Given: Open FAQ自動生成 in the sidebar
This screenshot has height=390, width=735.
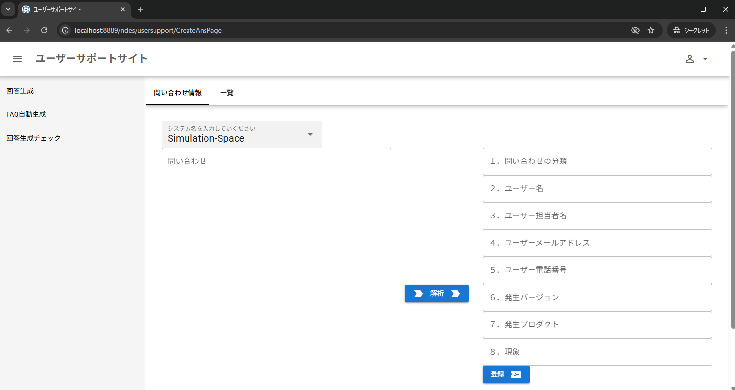Looking at the screenshot, I should 26,114.
